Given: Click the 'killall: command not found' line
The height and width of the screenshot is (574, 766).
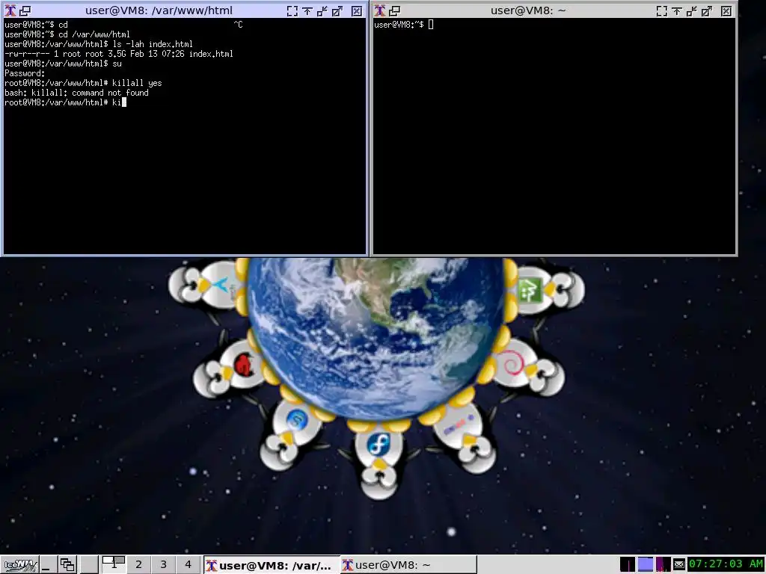Looking at the screenshot, I should [x=77, y=93].
